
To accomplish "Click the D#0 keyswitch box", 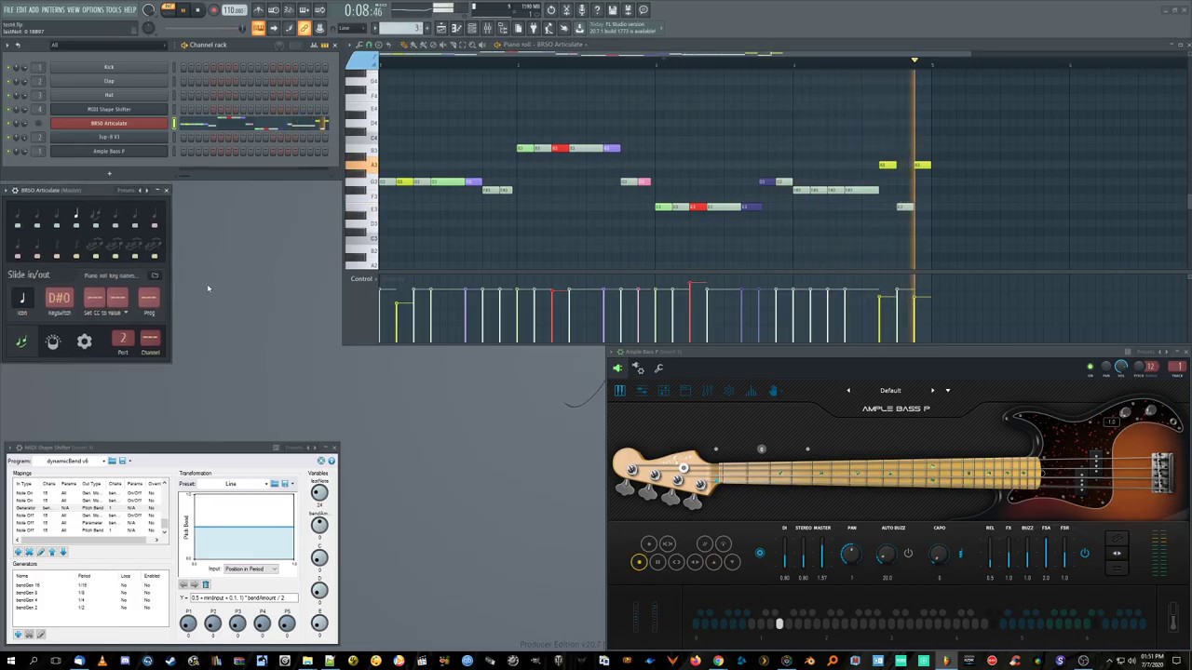I will point(59,298).
